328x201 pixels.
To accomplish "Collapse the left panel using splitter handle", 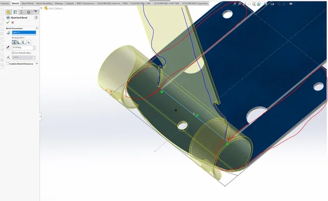I will [x=40, y=117].
